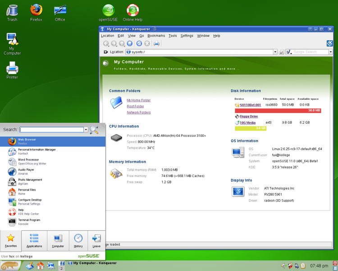Screen dimensions: 338x271
Task: Open the location history dropdown arrow
Action: pos(275,52)
